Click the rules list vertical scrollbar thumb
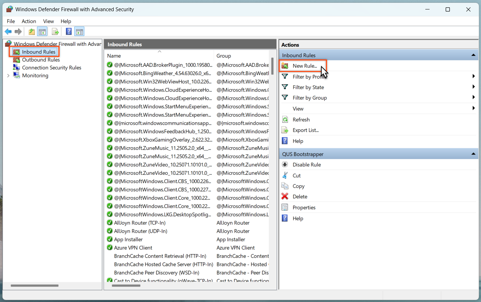 tap(272, 66)
